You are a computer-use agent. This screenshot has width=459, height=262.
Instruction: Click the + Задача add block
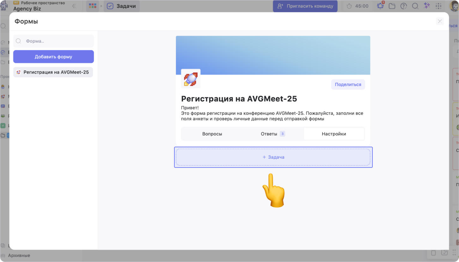[273, 157]
